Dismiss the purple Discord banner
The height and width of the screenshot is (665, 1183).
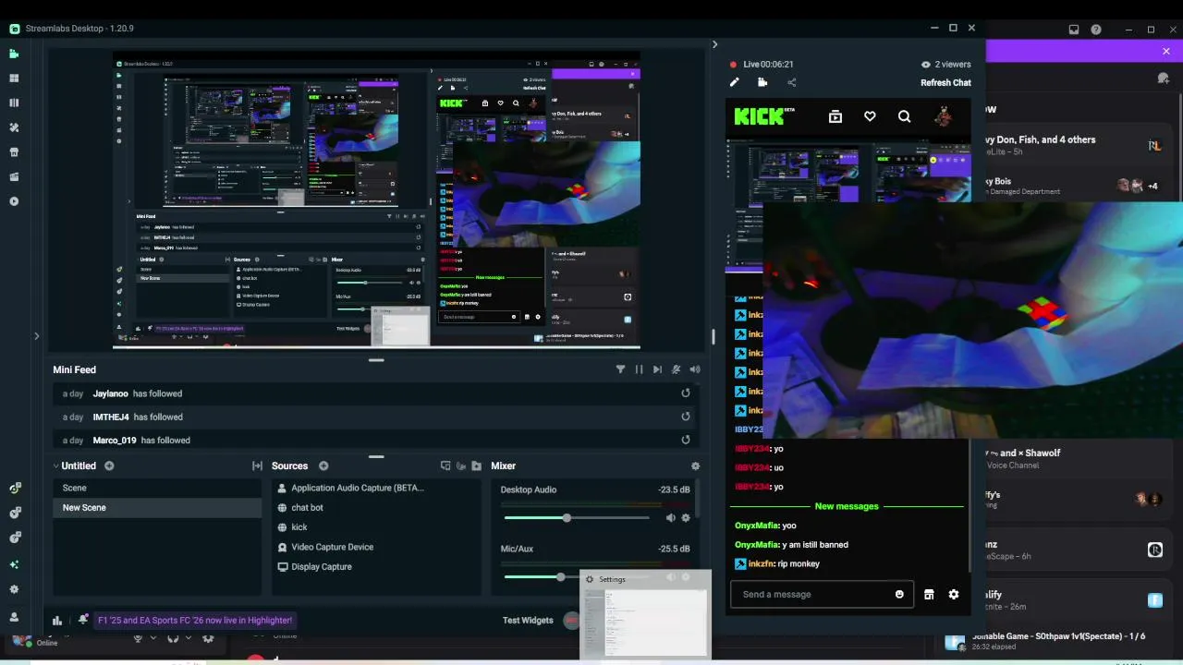pos(1166,52)
